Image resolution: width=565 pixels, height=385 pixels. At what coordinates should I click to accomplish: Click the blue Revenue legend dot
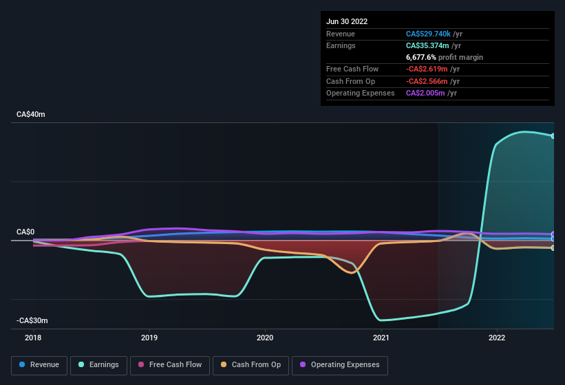pos(22,364)
